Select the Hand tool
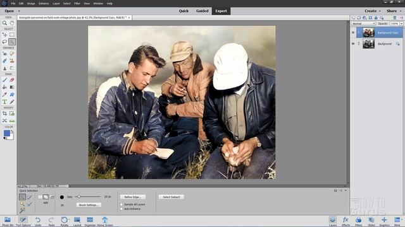This screenshot has height=227, width=405. pyautogui.click(x=12, y=23)
